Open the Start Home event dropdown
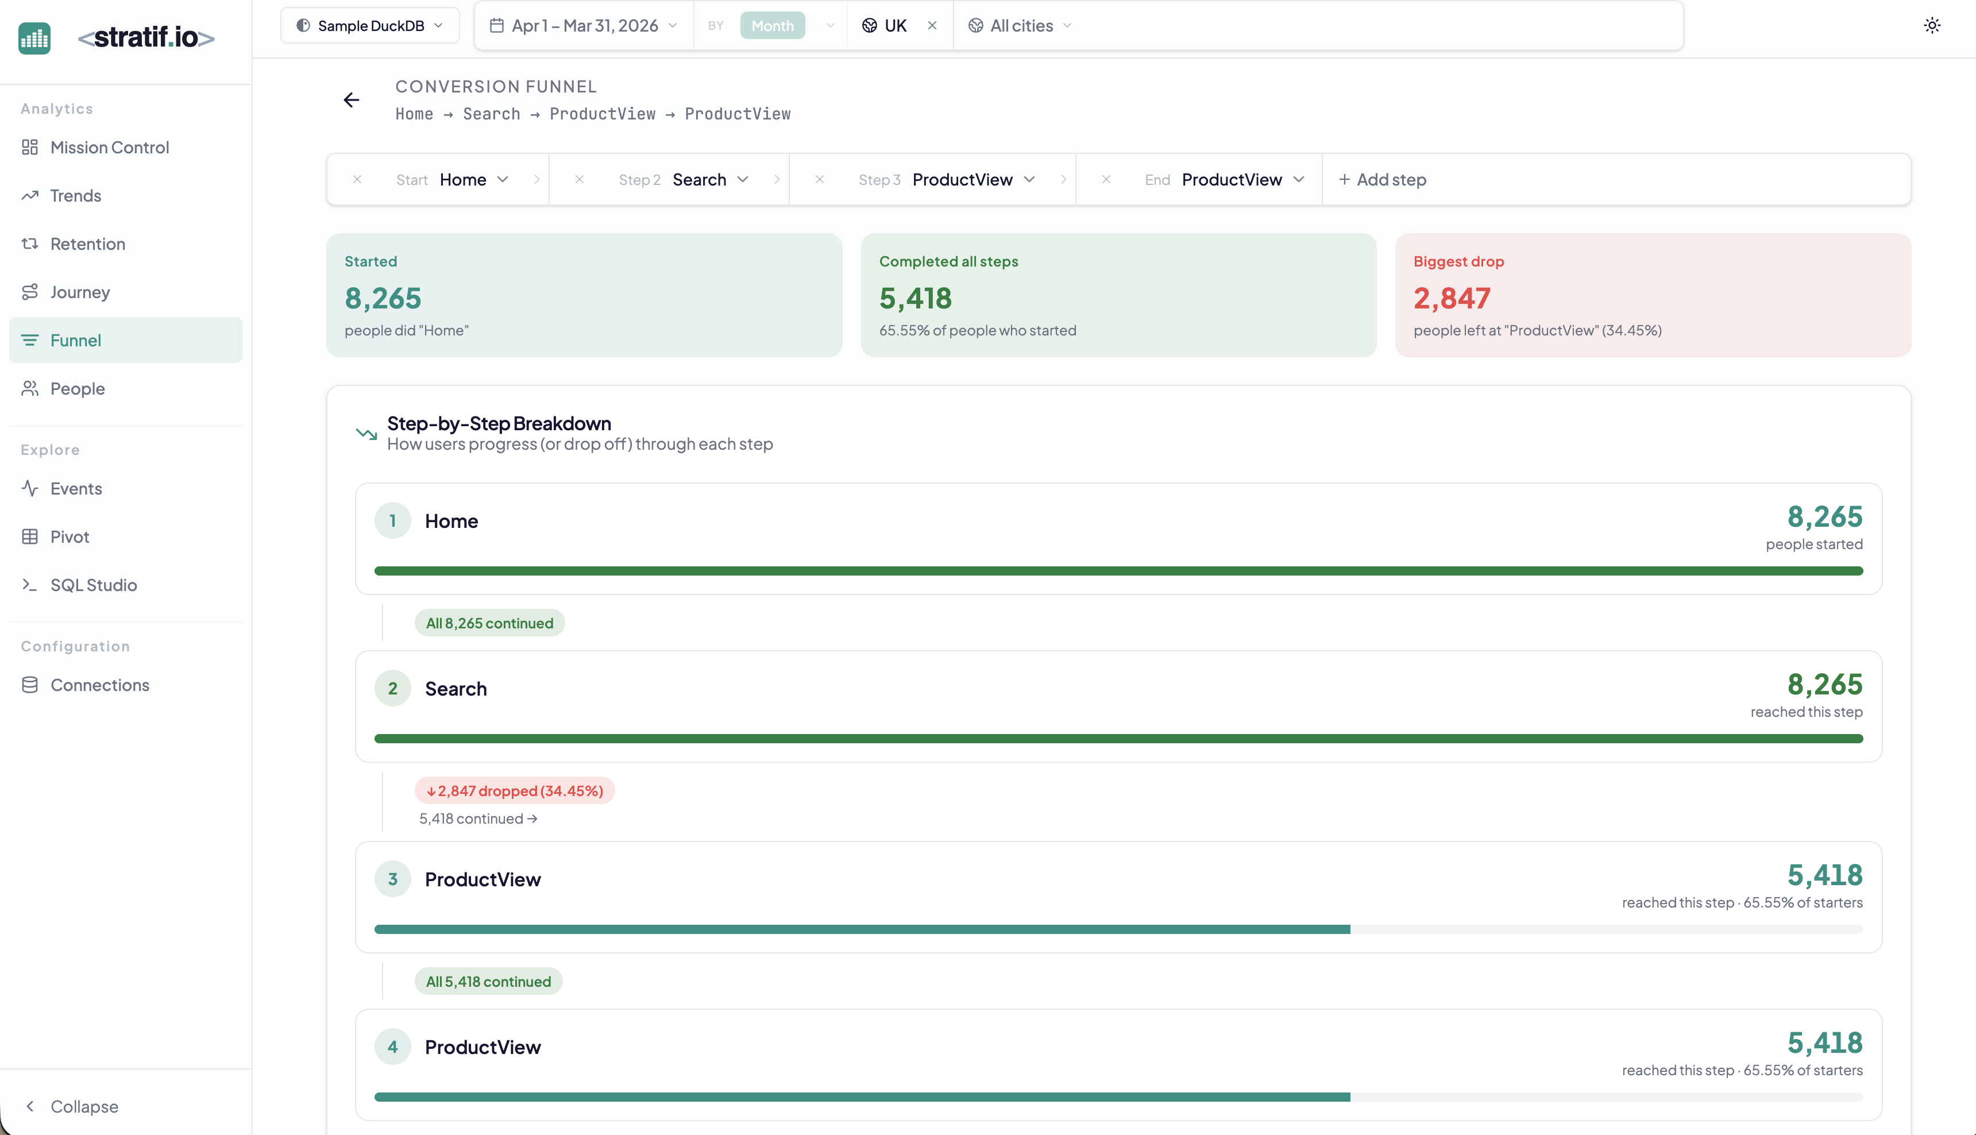This screenshot has width=1976, height=1135. [474, 179]
